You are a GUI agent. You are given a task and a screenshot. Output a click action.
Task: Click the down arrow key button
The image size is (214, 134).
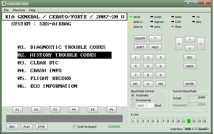click(x=190, y=48)
